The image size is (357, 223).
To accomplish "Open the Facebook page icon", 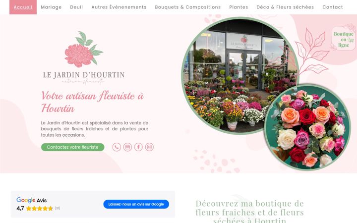I will [x=138, y=147].
